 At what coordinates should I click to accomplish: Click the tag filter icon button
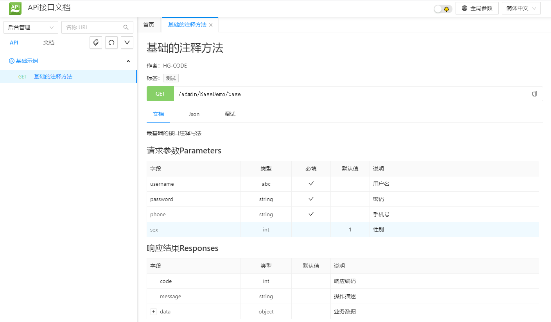[x=96, y=43]
